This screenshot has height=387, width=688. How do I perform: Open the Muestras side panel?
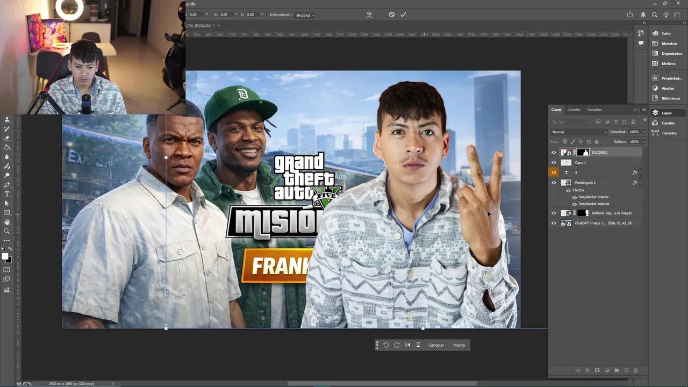pyautogui.click(x=669, y=44)
